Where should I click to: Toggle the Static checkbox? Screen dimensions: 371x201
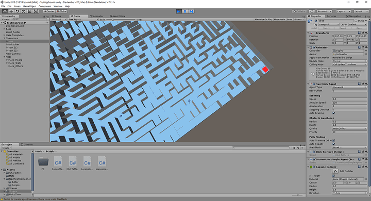[x=356, y=21]
